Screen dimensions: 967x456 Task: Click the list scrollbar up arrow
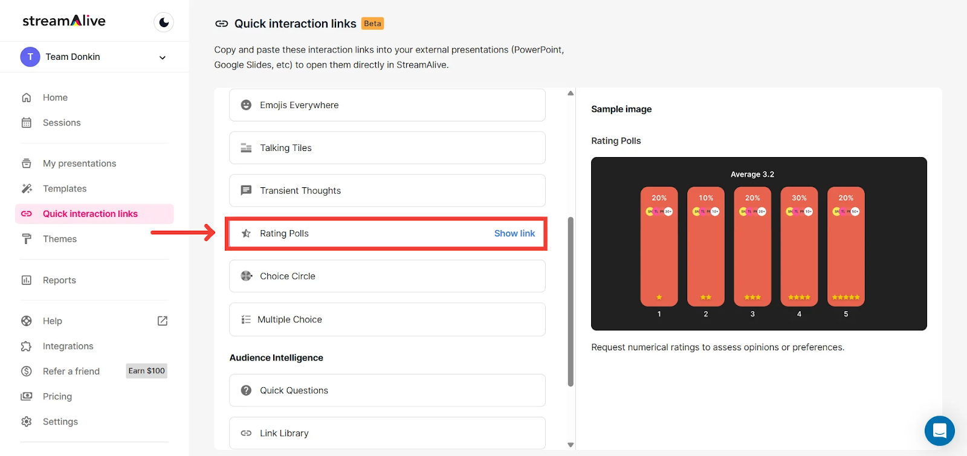[571, 93]
